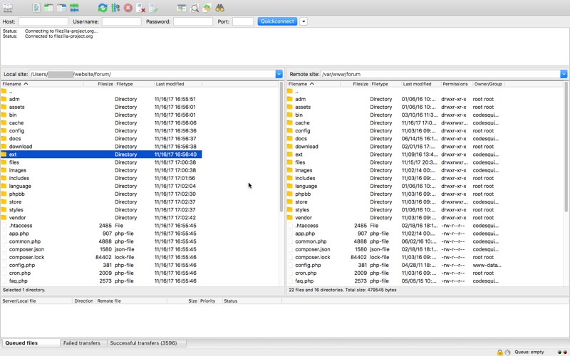Cancel current operation red icon
Screen dimensions: 570x356
[x=128, y=8]
